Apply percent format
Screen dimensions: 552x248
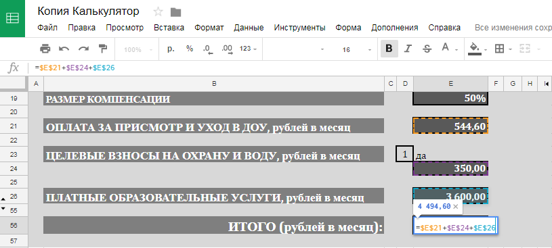(190, 49)
